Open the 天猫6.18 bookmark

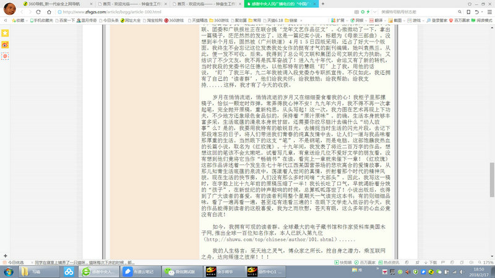pyautogui.click(x=273, y=20)
